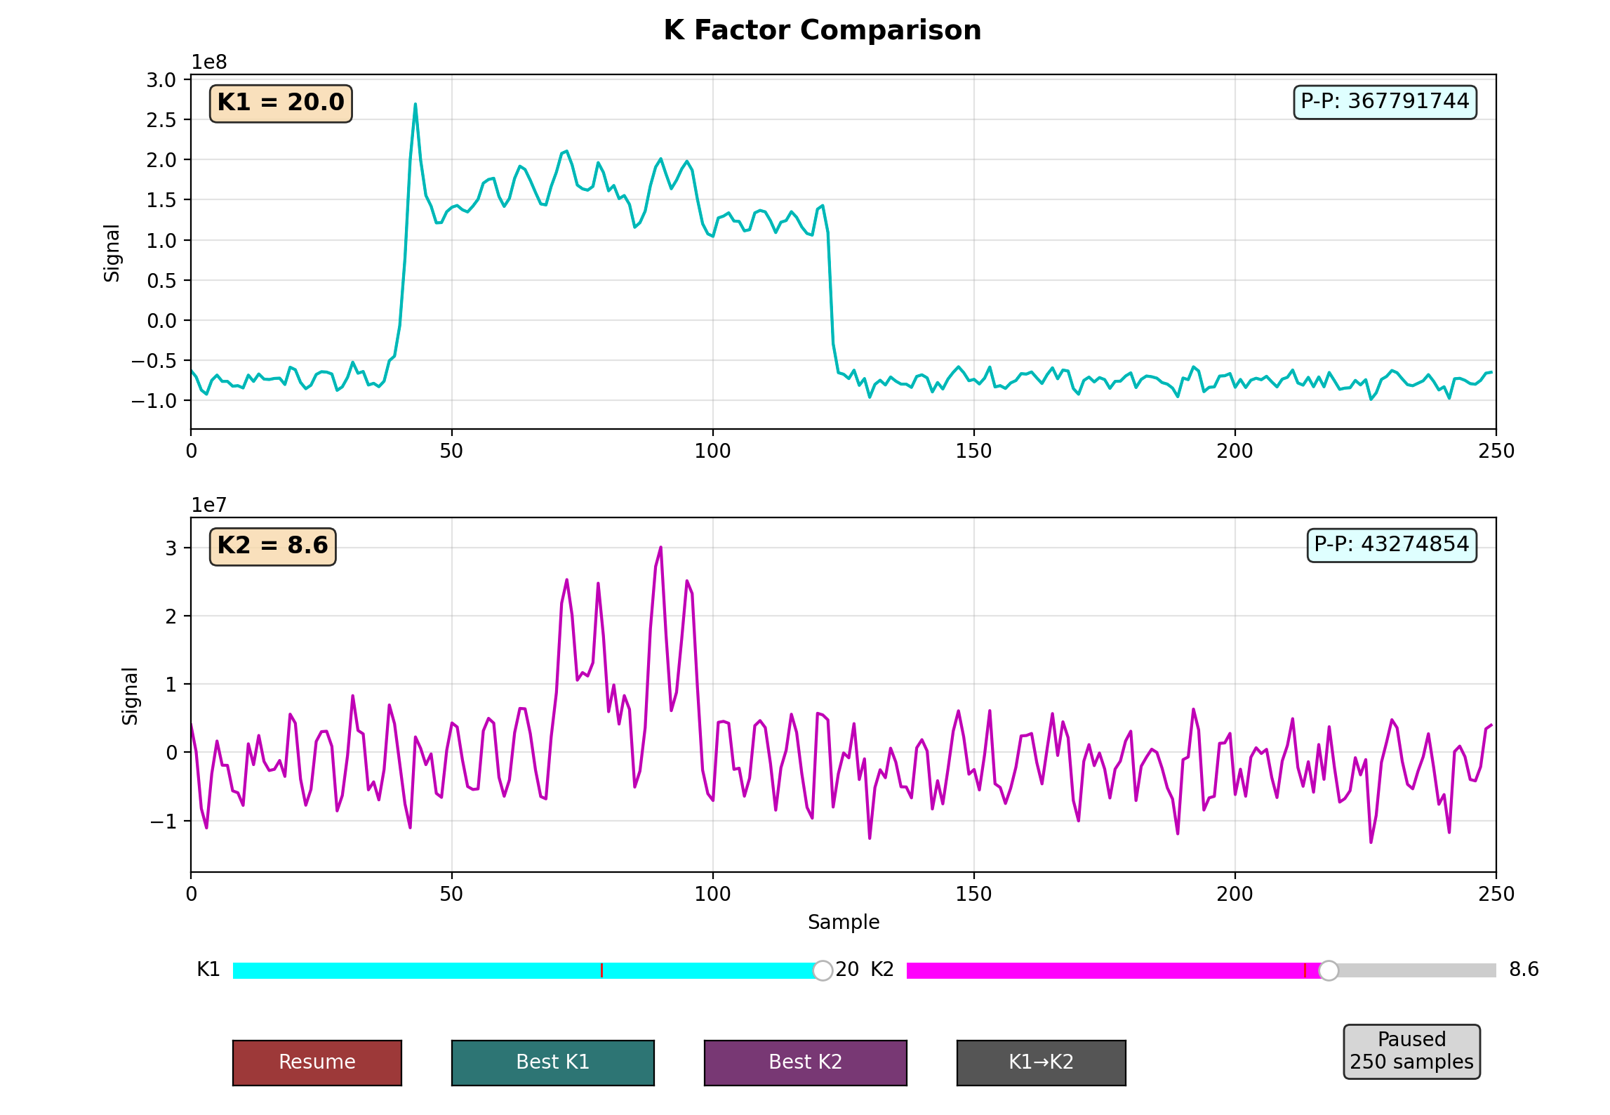
Task: Click the Paused 250 samples status box
Action: (x=1411, y=1051)
